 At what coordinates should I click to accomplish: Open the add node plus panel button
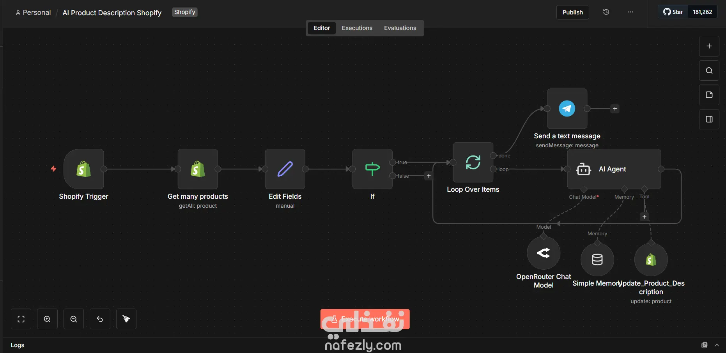[709, 46]
